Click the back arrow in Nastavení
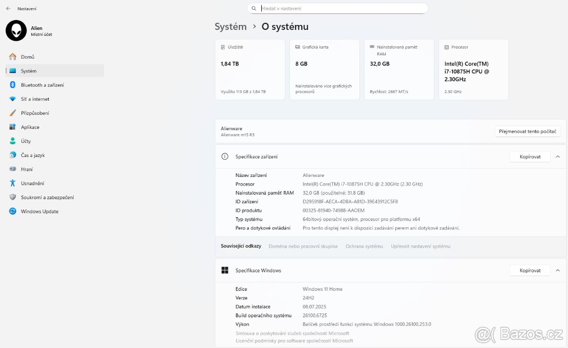 click(8, 9)
